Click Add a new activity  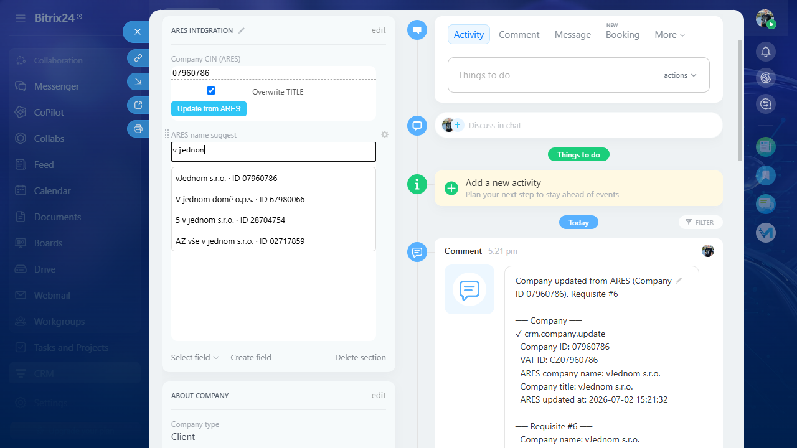pyautogui.click(x=503, y=183)
